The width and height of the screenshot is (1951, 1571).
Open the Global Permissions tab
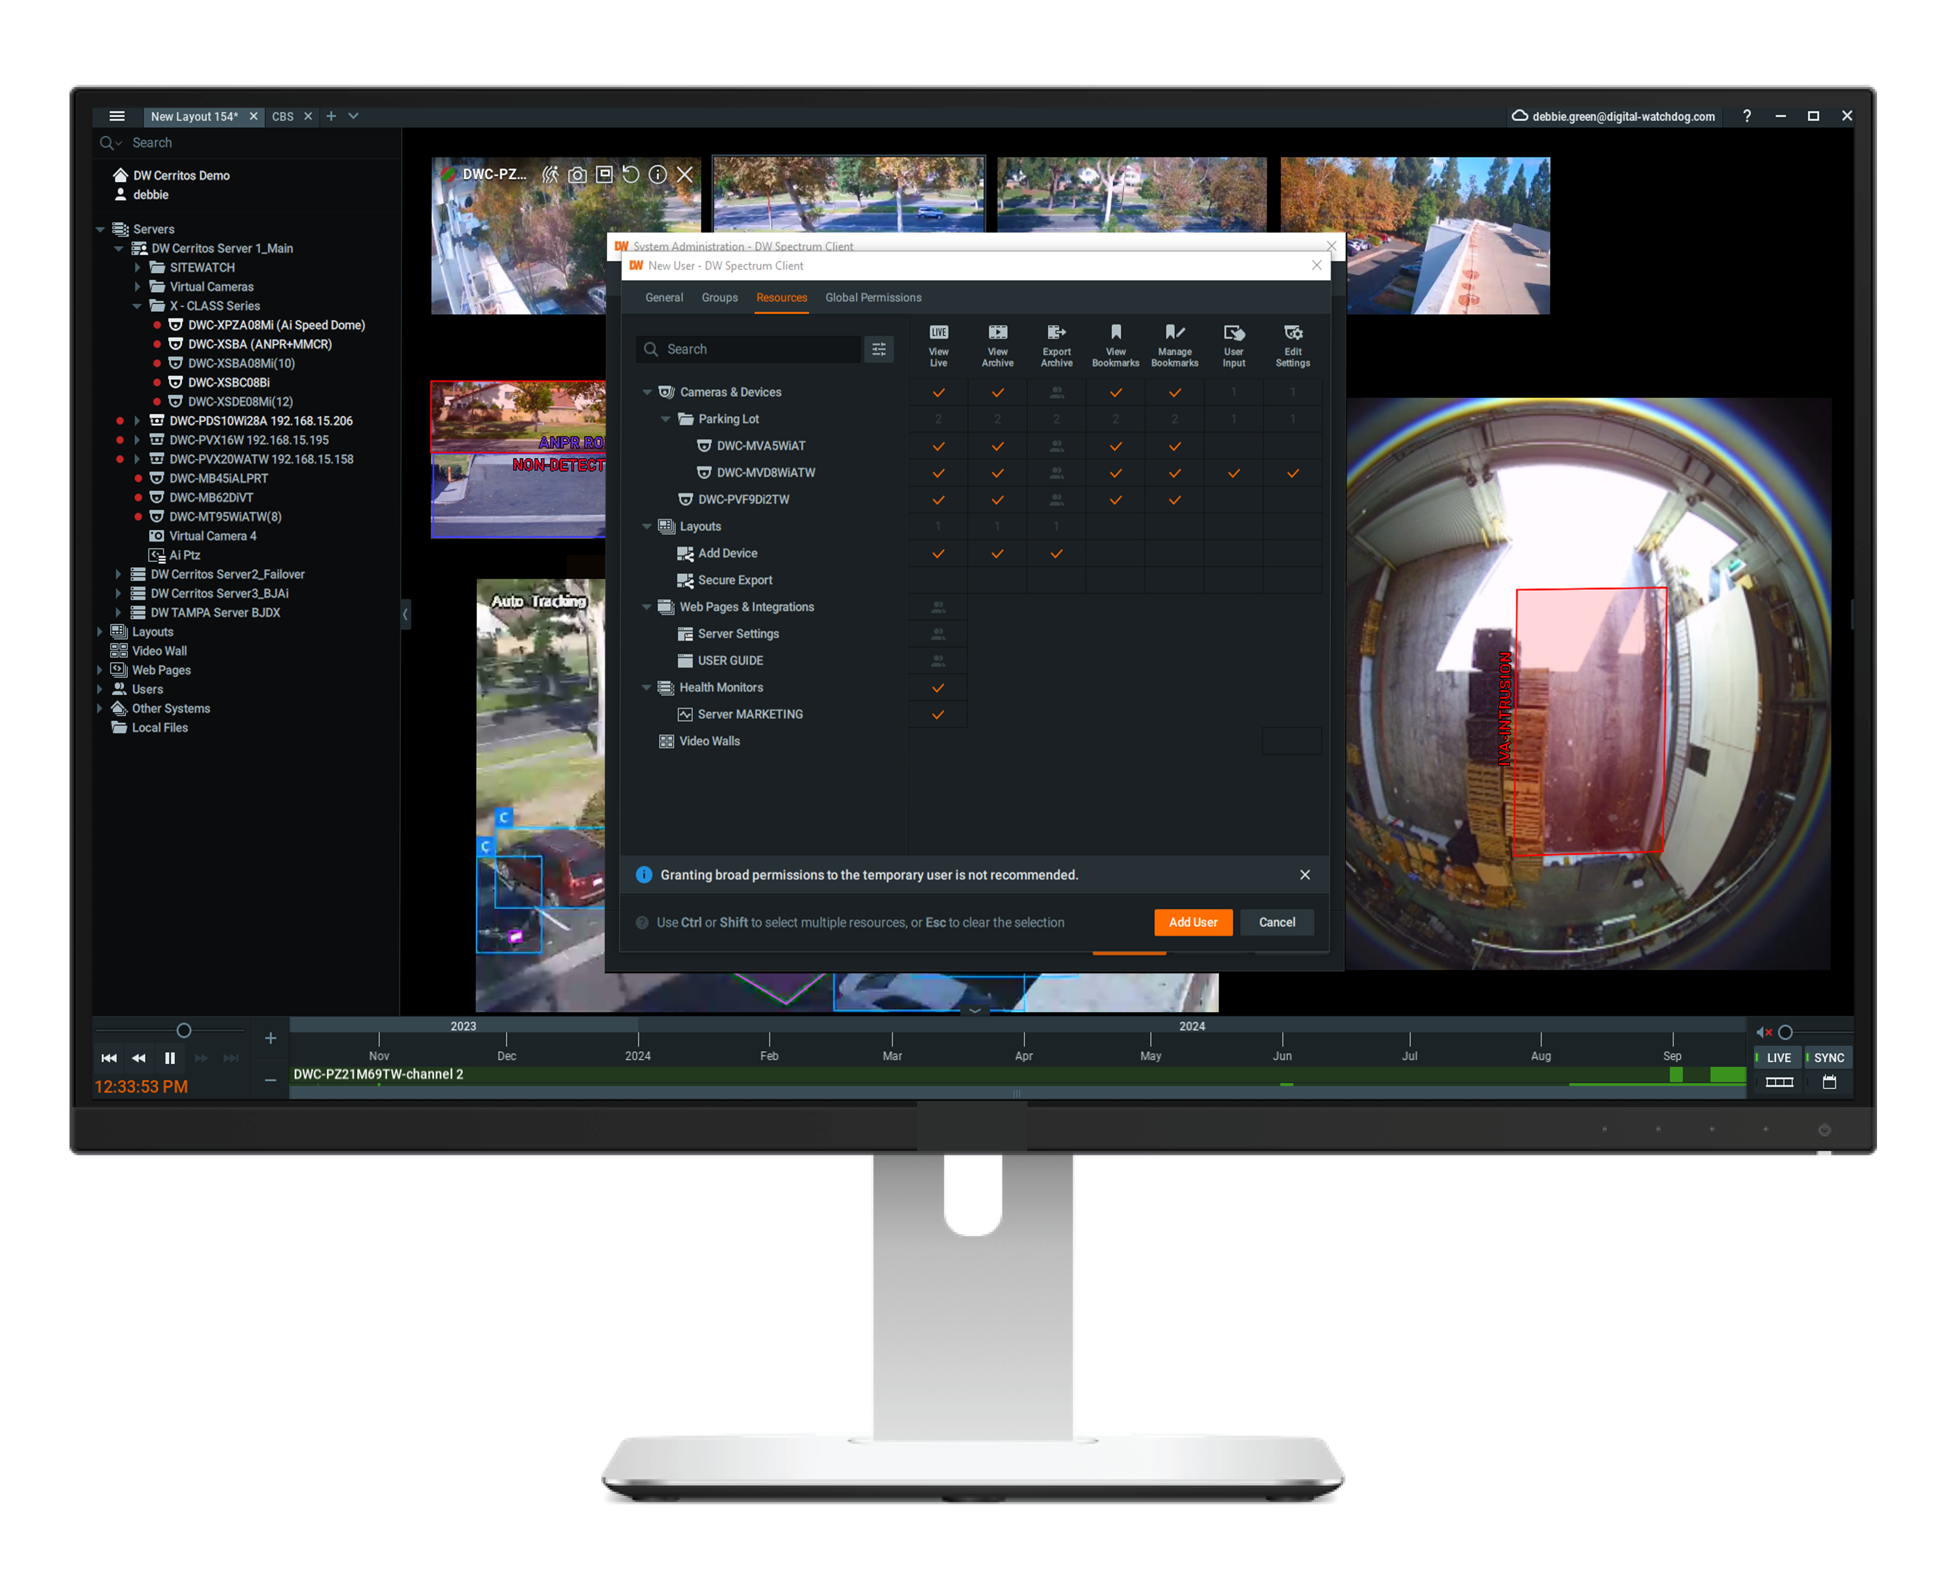(x=873, y=298)
